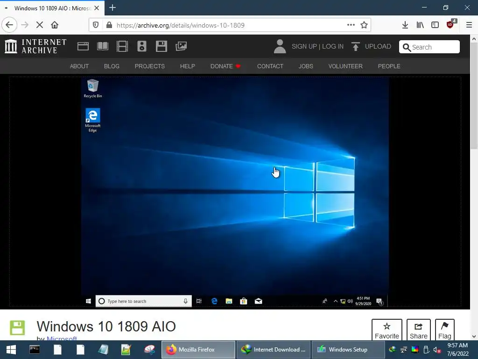Click the user avatar icon
Image resolution: width=478 pixels, height=359 pixels.
(x=280, y=46)
